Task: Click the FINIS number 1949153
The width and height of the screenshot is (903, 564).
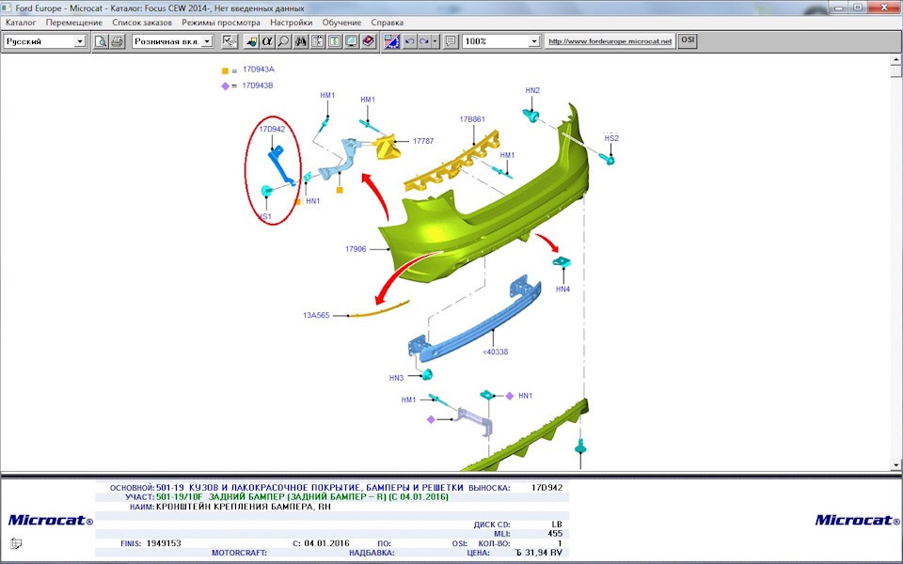Action: coord(164,543)
